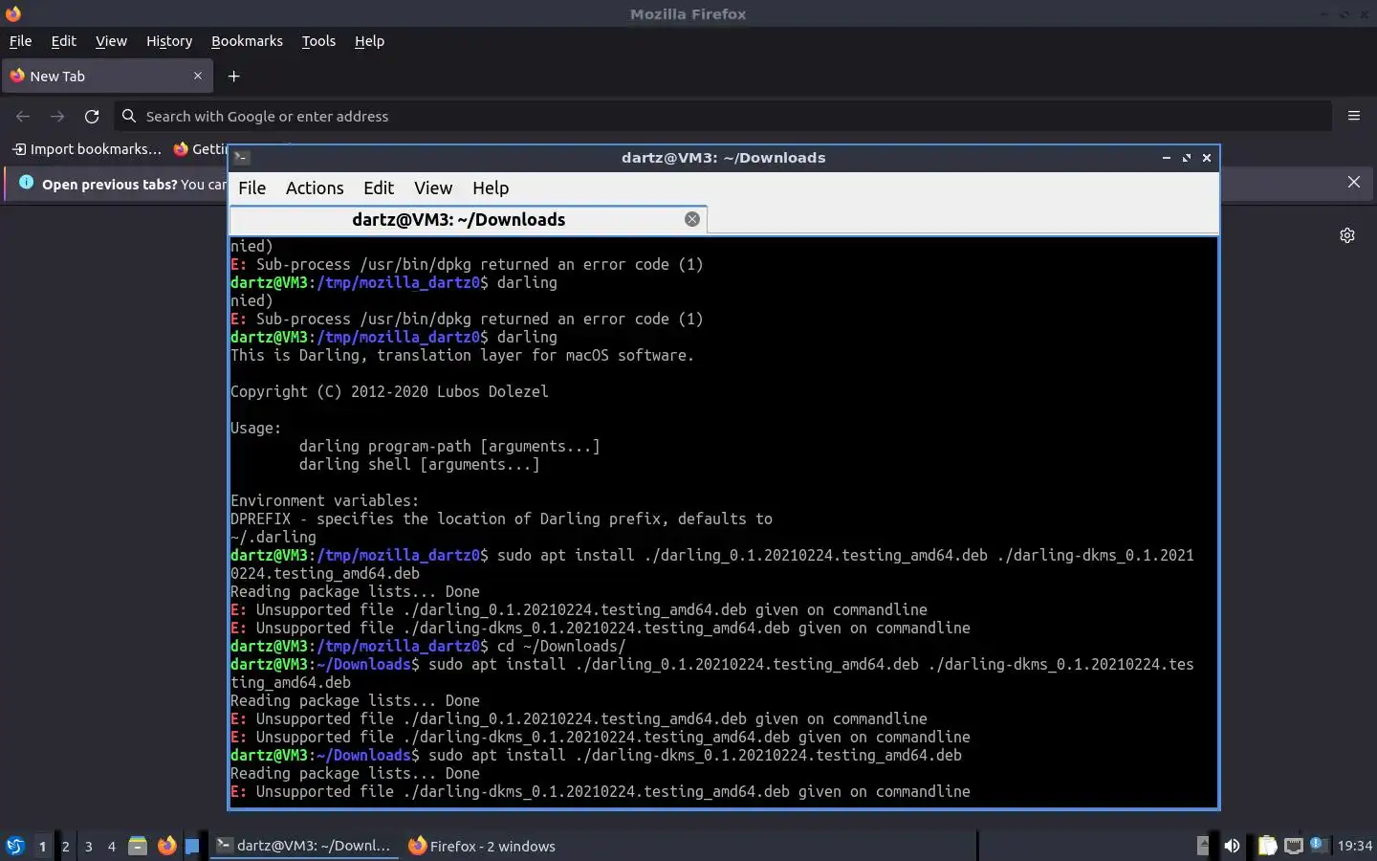
Task: Click the Firefox - 2 windows taskbar entry
Action: pyautogui.click(x=482, y=846)
